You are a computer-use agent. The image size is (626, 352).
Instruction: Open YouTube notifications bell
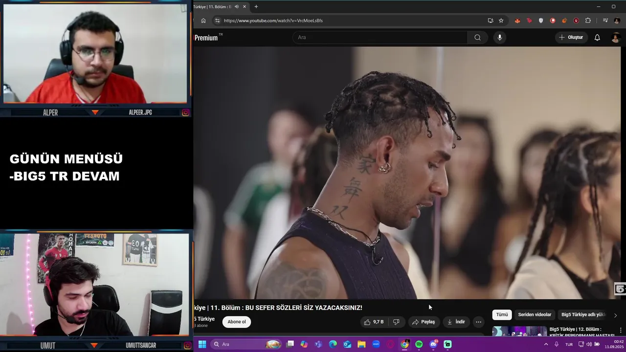click(597, 37)
